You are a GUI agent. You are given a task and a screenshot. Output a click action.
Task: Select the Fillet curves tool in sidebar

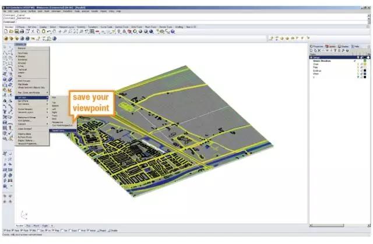(10, 69)
